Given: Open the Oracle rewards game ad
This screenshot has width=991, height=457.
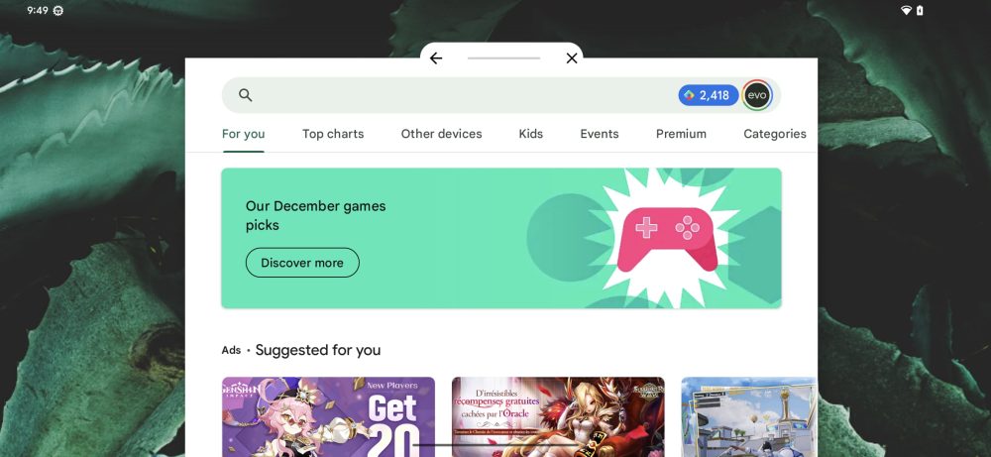Looking at the screenshot, I should click(x=558, y=417).
